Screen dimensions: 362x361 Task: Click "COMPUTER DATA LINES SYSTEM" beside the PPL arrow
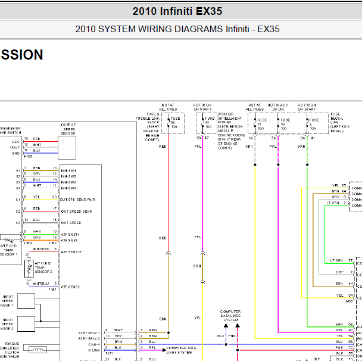pyautogui.click(x=181, y=350)
